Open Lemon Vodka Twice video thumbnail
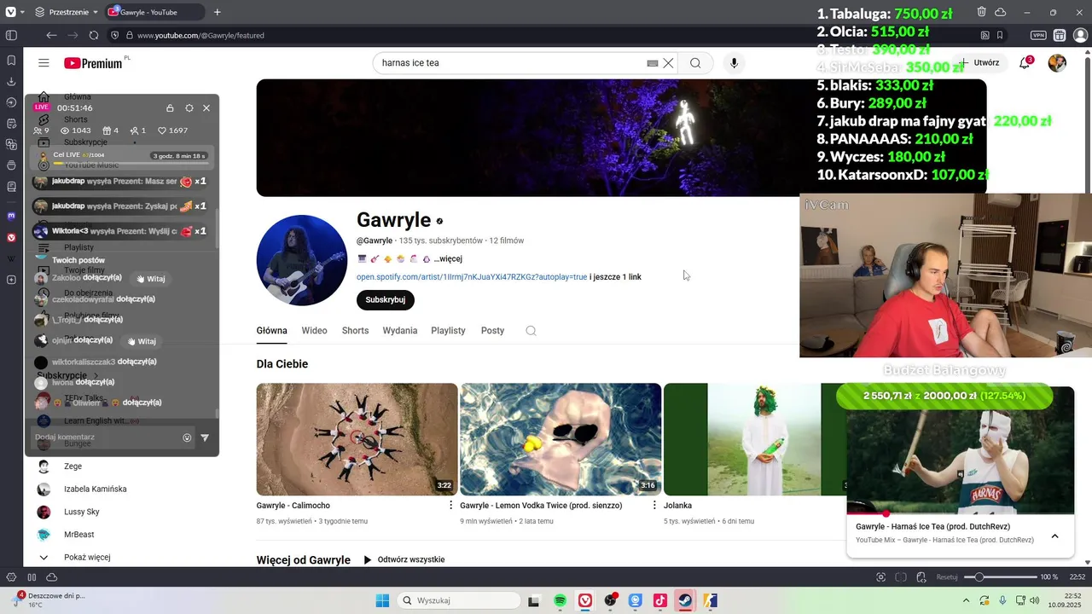 (561, 439)
